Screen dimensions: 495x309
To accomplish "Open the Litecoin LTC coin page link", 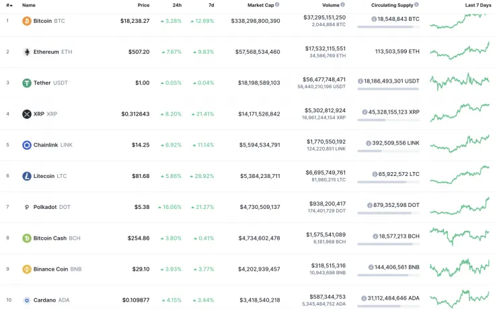I will tap(50, 176).
